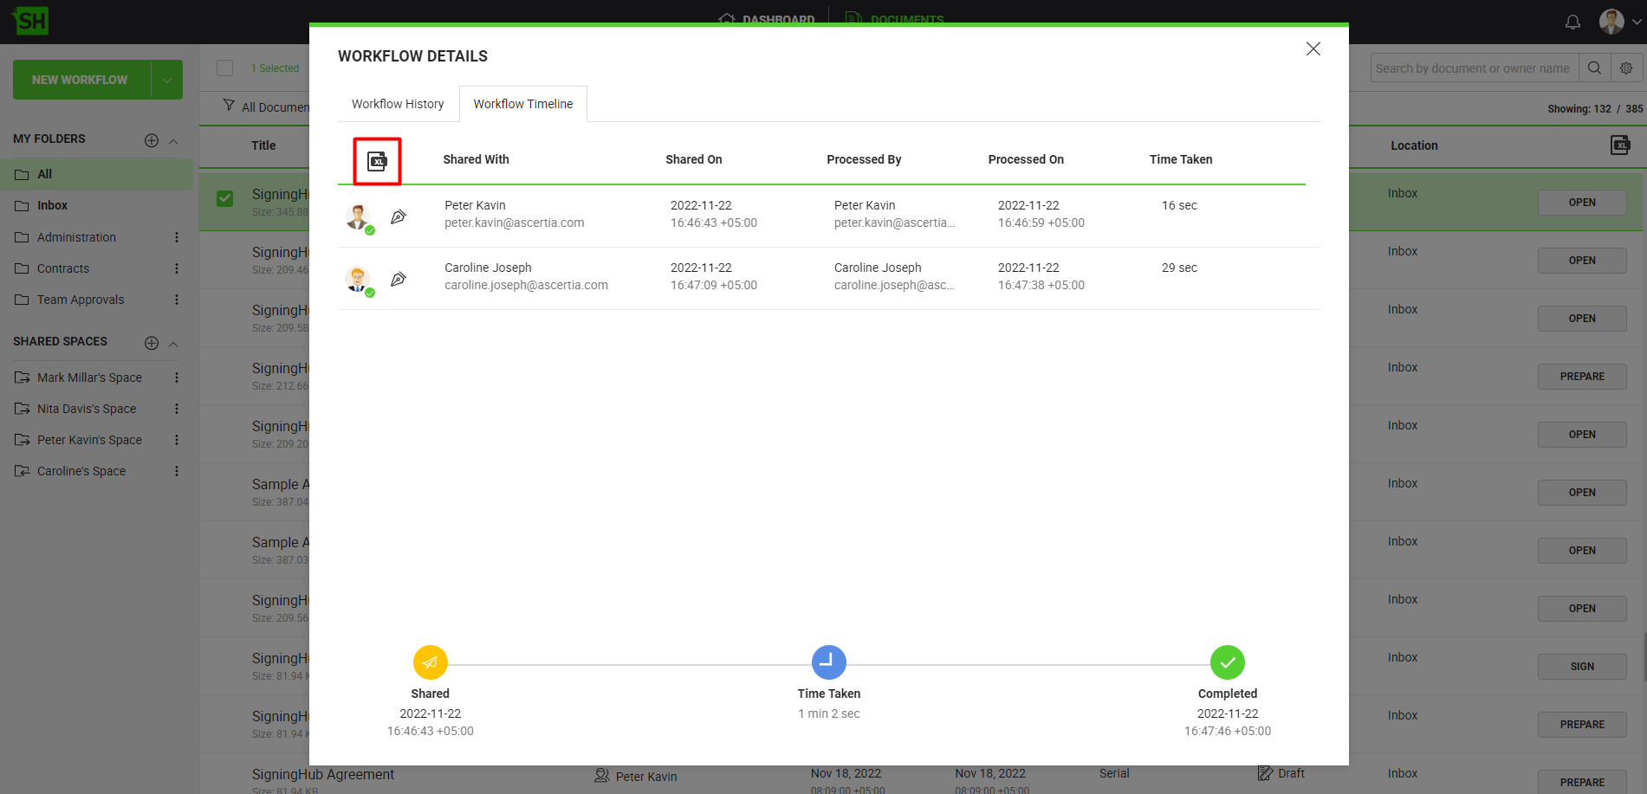Click the blue Time Taken clock marker

(x=828, y=662)
